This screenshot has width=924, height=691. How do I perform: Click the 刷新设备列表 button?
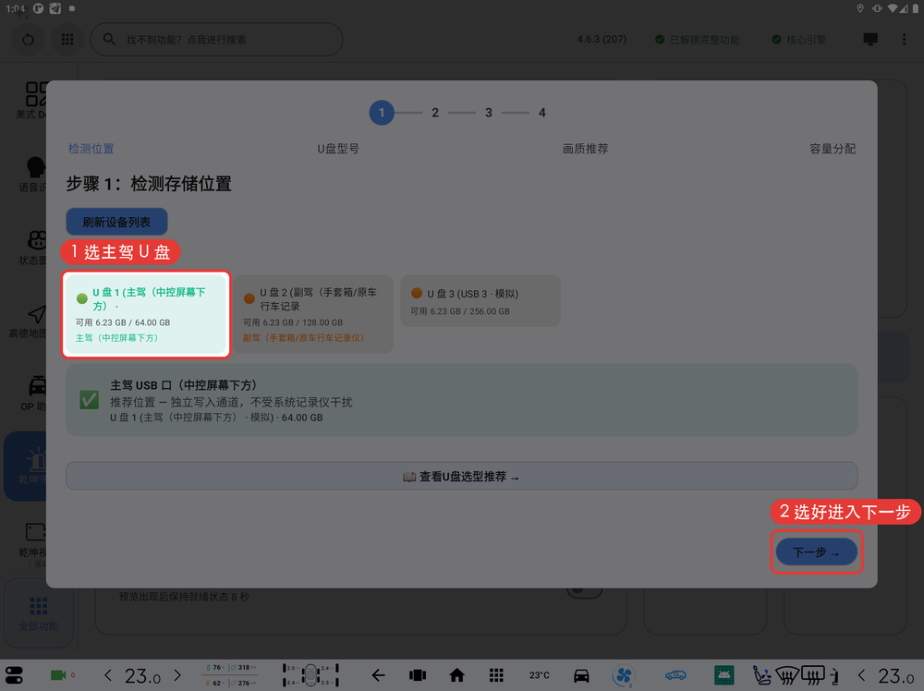click(116, 222)
